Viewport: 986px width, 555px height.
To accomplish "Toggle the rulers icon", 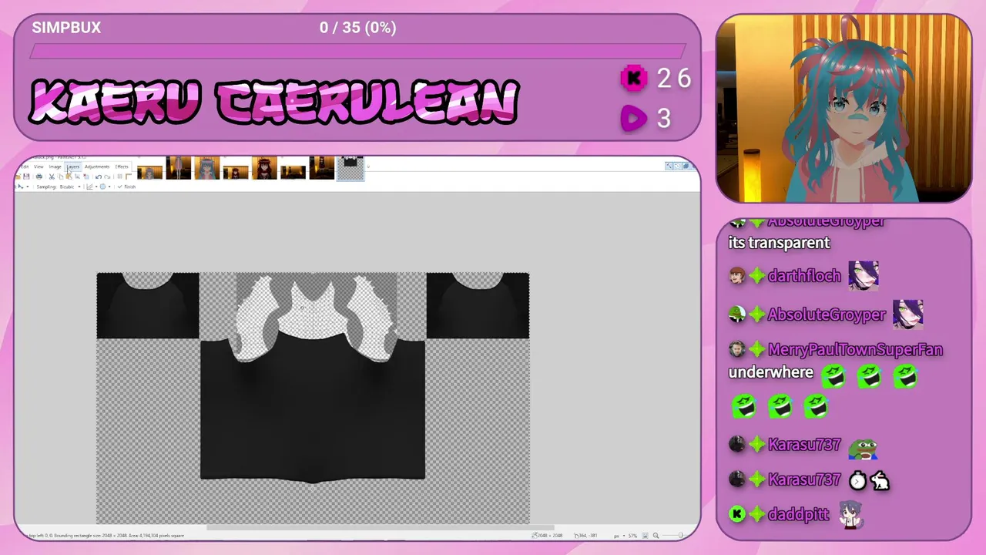I will point(129,177).
